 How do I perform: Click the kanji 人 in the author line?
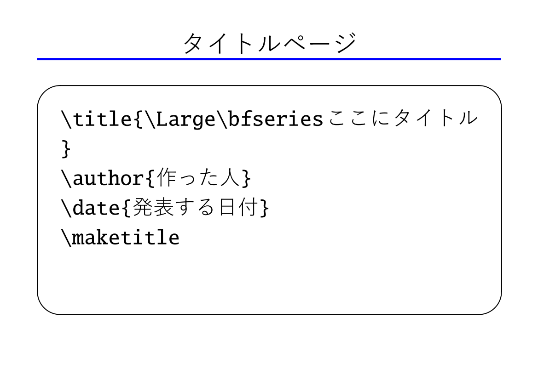(x=230, y=177)
